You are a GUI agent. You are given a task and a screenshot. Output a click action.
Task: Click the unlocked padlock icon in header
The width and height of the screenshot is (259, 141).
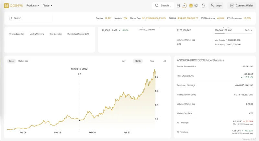pyautogui.click(x=203, y=5)
